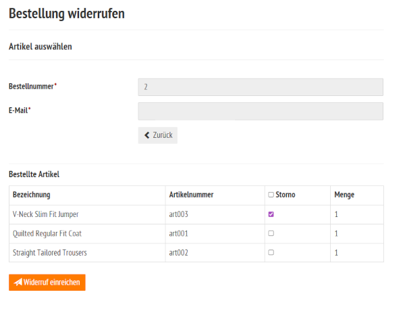Toggle the select-all Storno header checkbox
Viewport: 405px width, 313px height.
point(271,195)
